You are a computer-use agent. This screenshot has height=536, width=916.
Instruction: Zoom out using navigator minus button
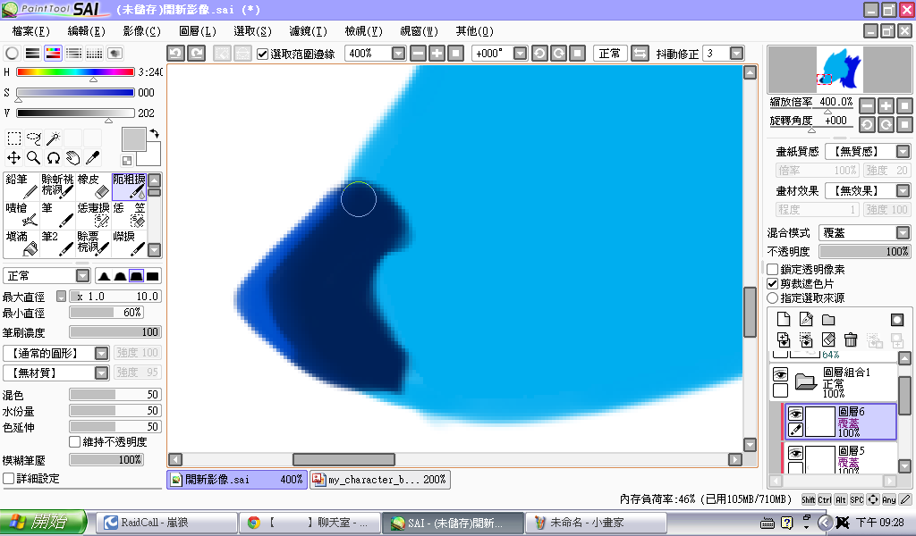[x=868, y=105]
